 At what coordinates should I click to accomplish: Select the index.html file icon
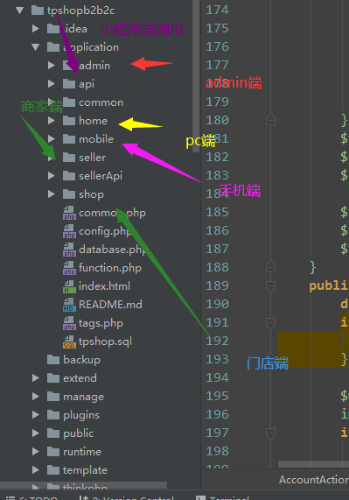(x=69, y=286)
